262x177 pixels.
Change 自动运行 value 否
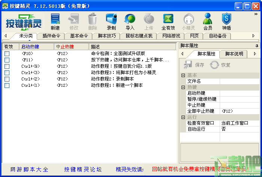coord(240,129)
